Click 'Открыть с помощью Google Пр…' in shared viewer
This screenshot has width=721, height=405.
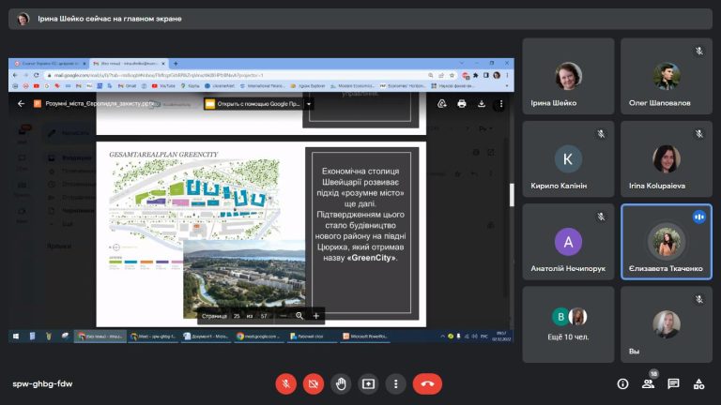click(253, 104)
